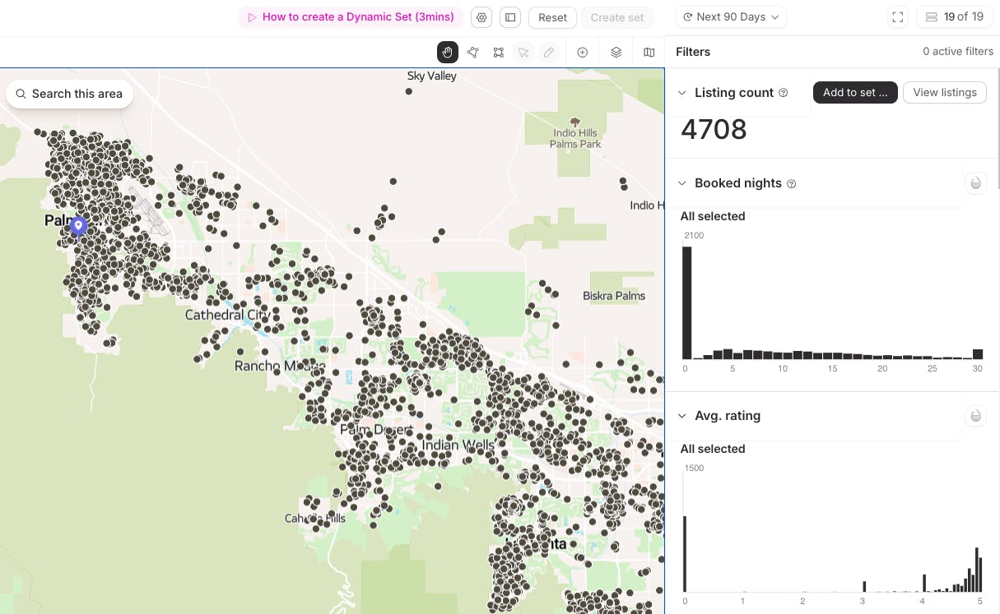The height and width of the screenshot is (614, 1000).
Task: Select the pencil edit tool
Action: point(549,52)
